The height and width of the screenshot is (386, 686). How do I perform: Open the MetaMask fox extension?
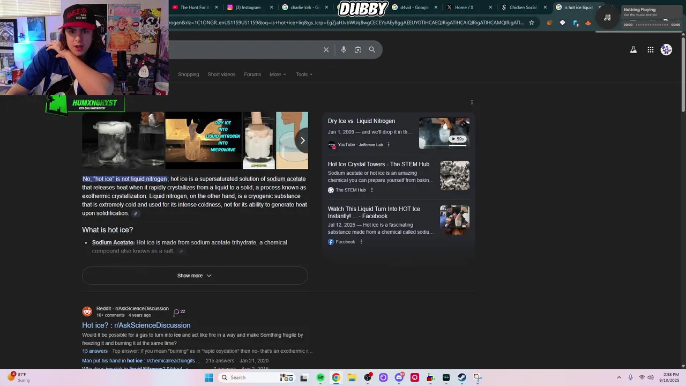click(x=588, y=23)
